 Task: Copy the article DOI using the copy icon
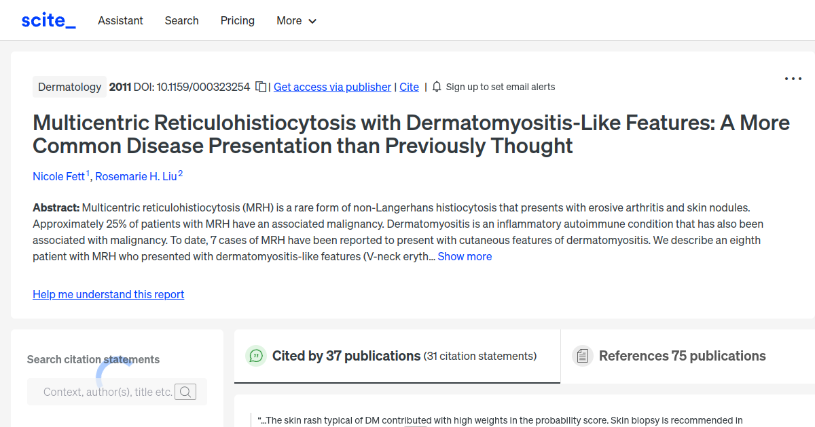(261, 87)
